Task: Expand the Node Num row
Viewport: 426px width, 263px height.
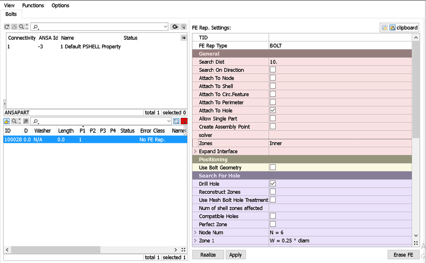Action: (x=195, y=232)
